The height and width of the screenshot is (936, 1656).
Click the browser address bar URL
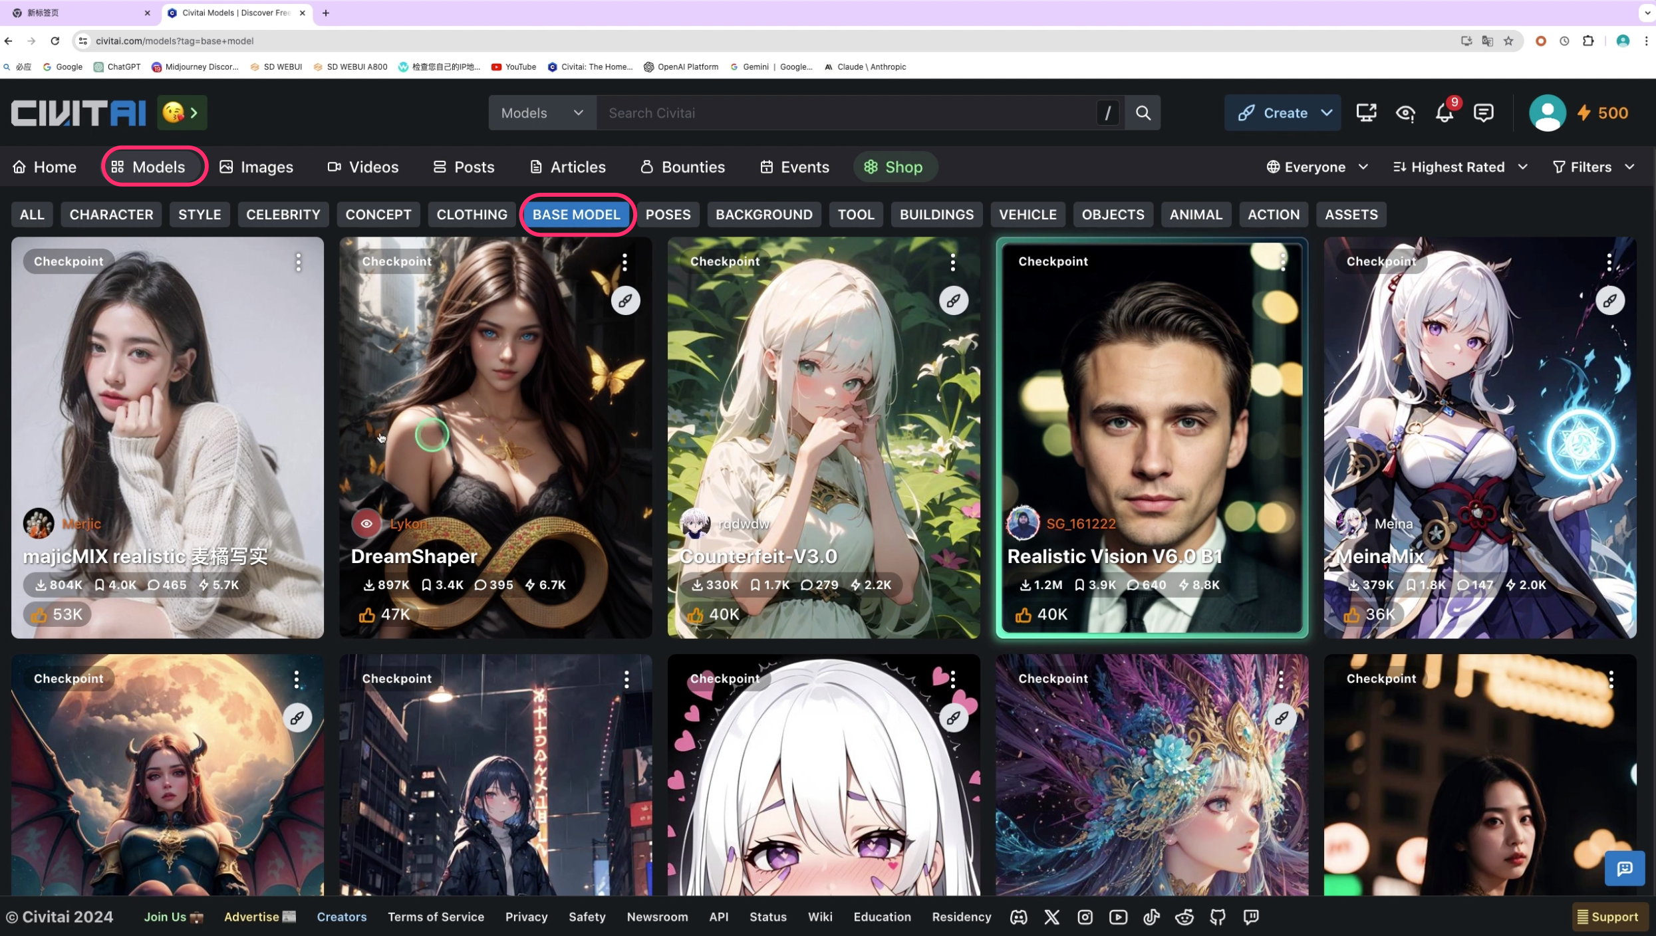[174, 41]
